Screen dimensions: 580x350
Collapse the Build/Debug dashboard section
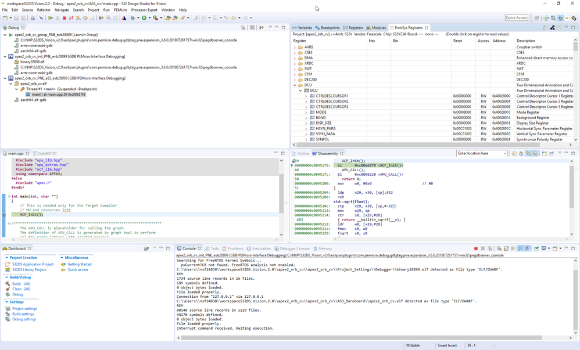(x=6, y=277)
